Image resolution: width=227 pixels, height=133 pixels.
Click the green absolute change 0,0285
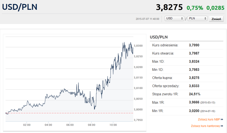point(215,8)
